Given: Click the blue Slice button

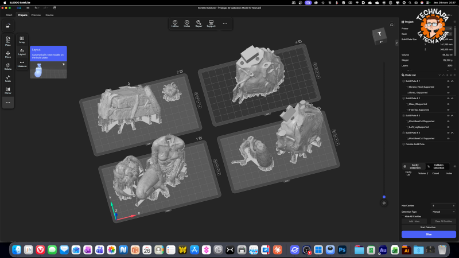Looking at the screenshot, I should coord(429,234).
